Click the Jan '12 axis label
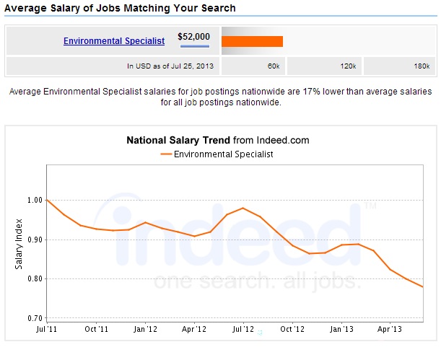The width and height of the screenshot is (441, 347). pyautogui.click(x=145, y=329)
